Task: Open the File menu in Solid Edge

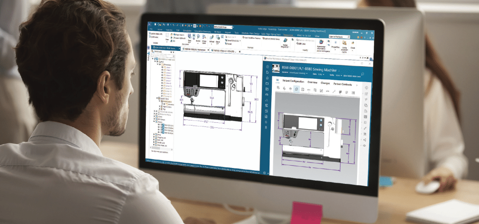Action: [151, 29]
